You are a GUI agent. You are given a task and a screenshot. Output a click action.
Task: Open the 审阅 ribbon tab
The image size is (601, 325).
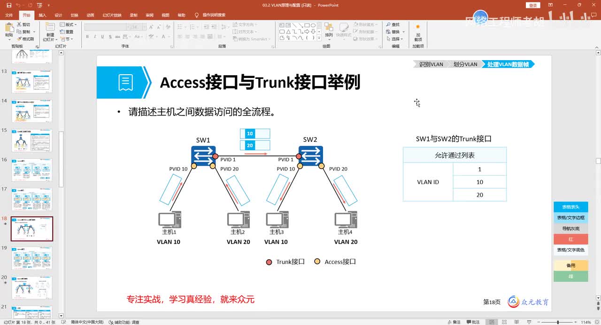(149, 15)
